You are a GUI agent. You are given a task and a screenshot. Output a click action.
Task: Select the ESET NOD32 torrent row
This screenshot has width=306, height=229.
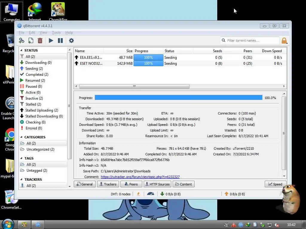(x=180, y=64)
